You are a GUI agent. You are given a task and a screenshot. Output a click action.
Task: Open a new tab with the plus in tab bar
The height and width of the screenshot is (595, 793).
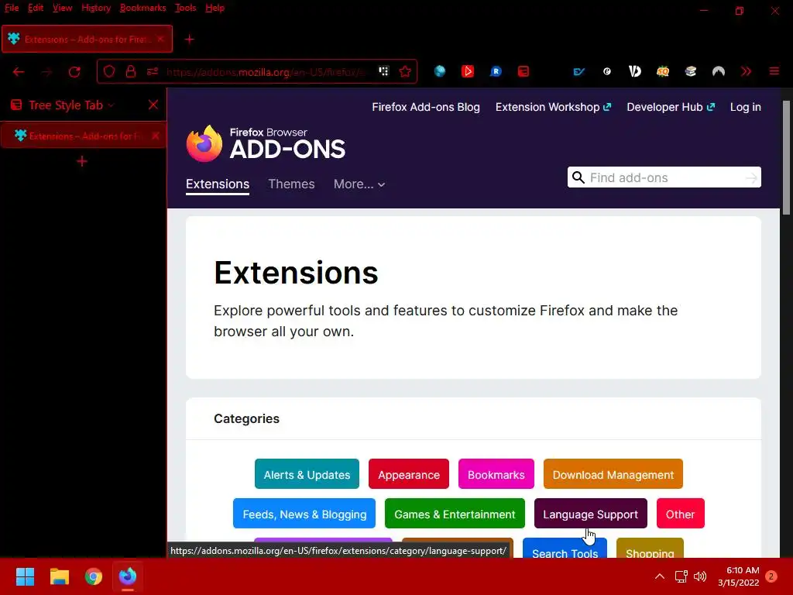point(189,39)
